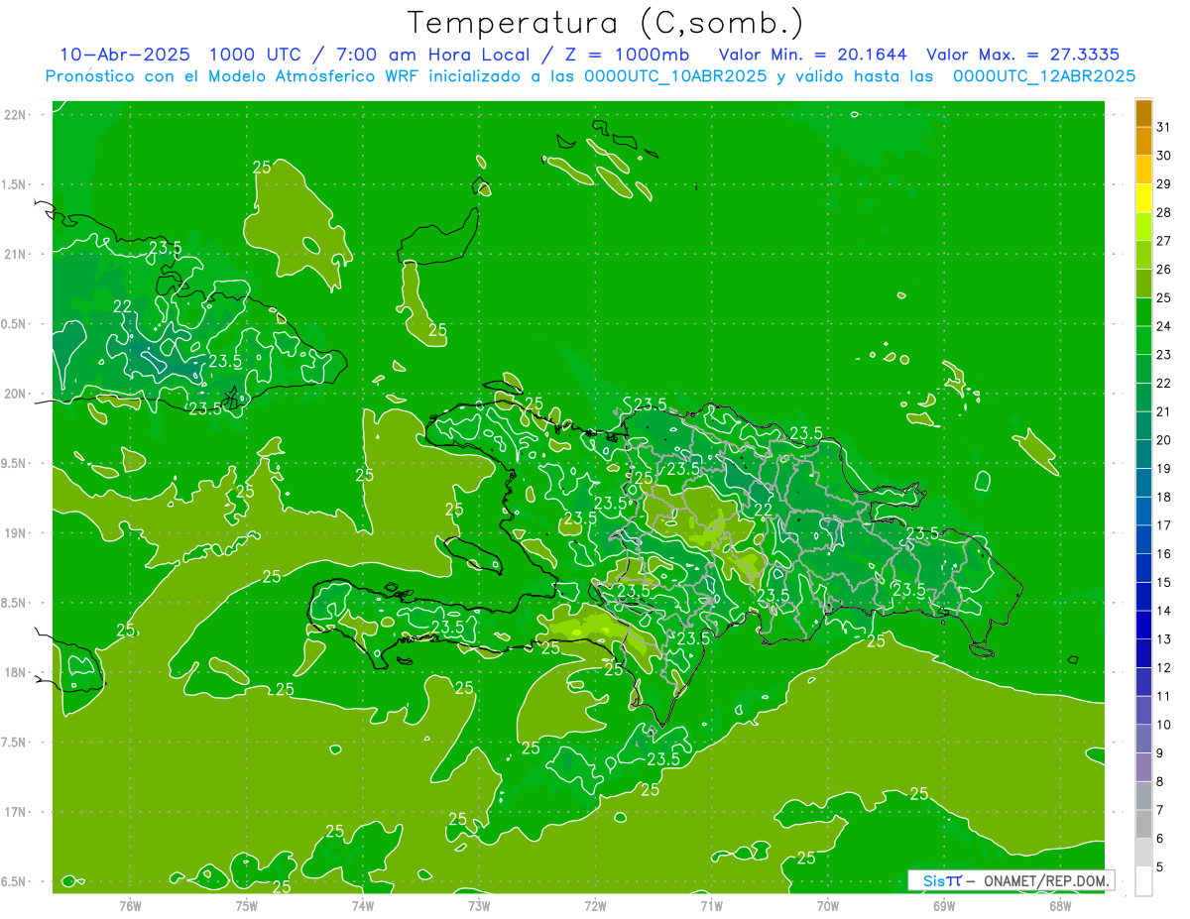Click the '74W' longitude axis label
Viewport: 1190px width, 919px height.
[x=363, y=905]
